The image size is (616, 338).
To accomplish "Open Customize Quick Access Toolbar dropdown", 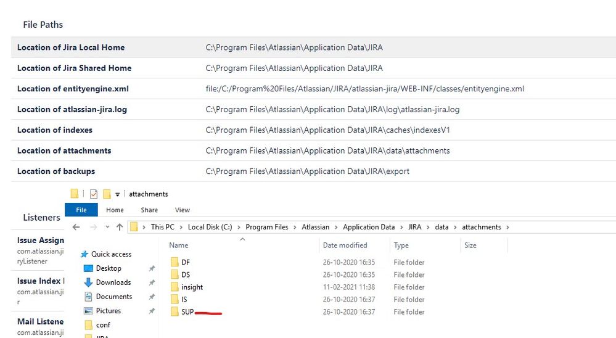I will point(117,194).
